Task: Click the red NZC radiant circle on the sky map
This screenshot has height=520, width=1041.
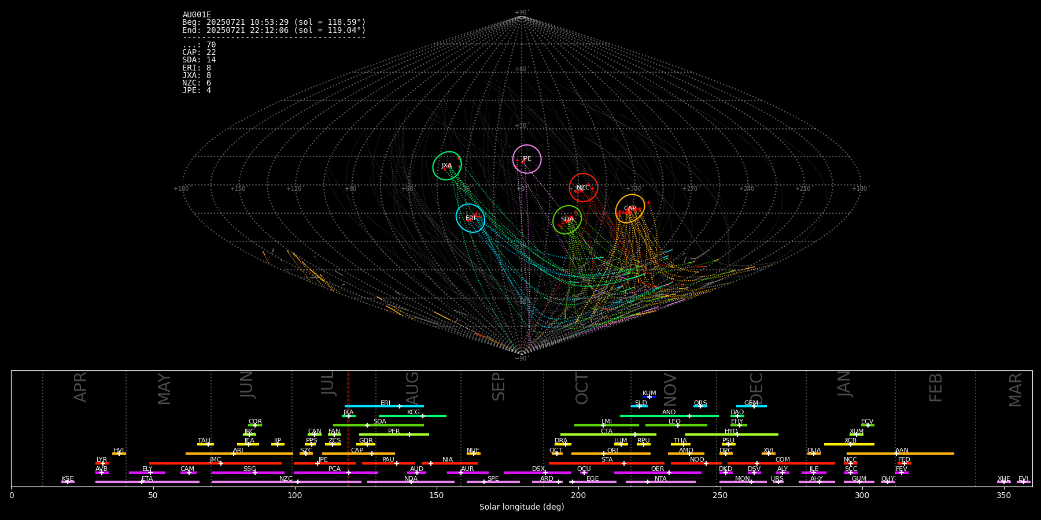Action: (584, 187)
